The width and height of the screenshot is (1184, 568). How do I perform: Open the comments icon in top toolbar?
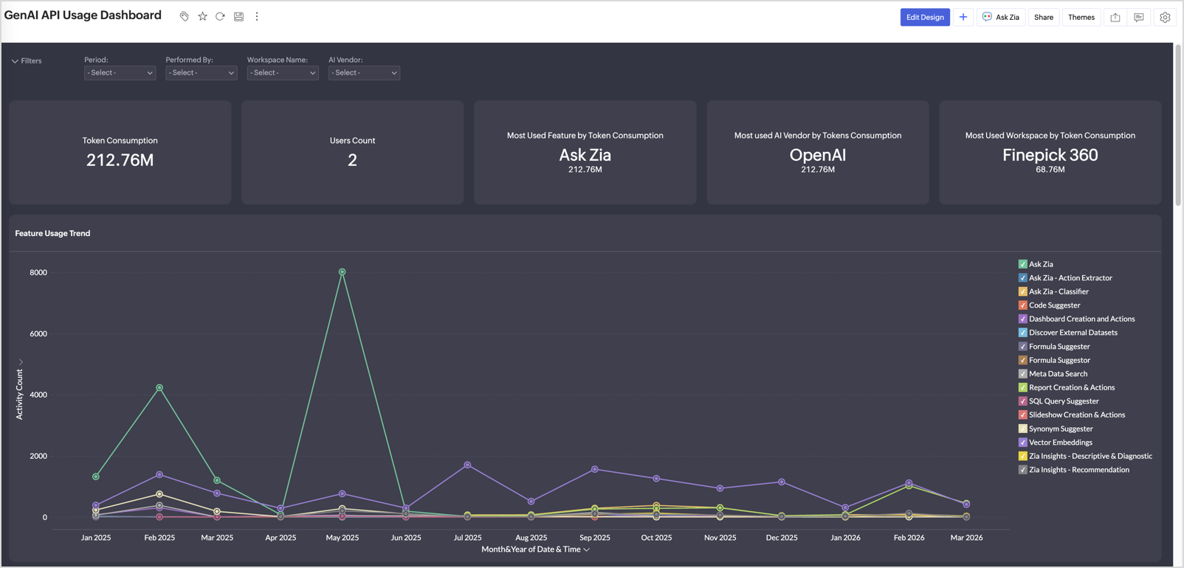click(1138, 17)
